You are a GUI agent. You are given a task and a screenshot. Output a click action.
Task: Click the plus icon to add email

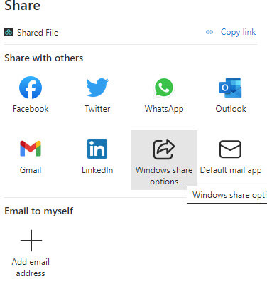click(x=31, y=241)
